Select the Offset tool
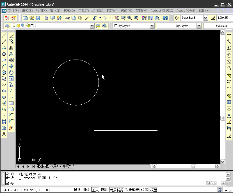 point(11,54)
